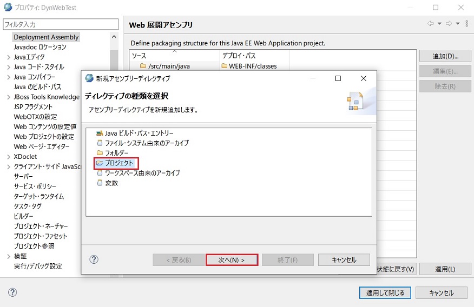Image resolution: width=474 pixels, height=307 pixels.
Task: Sort by ソース column header
Action: [174, 56]
